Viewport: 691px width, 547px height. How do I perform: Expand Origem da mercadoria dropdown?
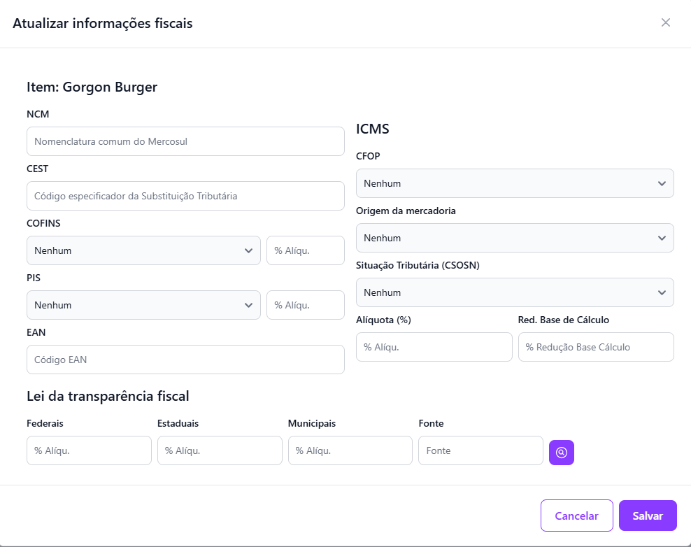pos(515,238)
